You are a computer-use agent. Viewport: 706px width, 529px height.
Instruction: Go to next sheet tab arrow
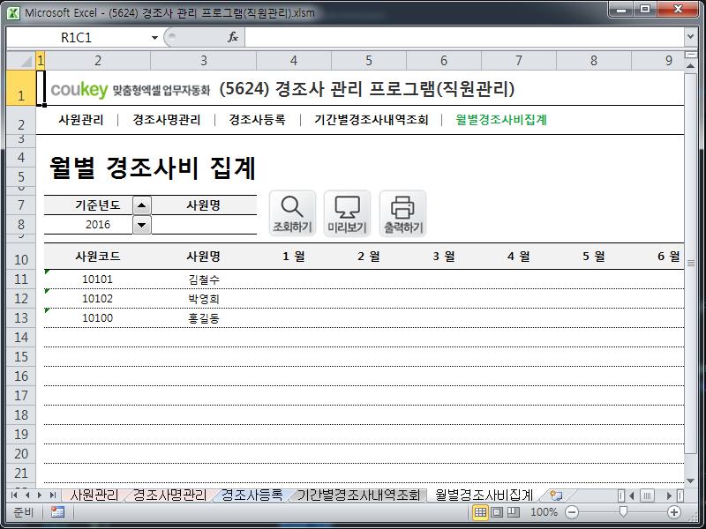tap(40, 495)
